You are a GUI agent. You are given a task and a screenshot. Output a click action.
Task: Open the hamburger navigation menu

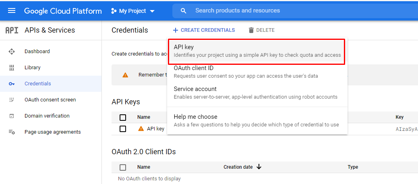[x=12, y=11]
